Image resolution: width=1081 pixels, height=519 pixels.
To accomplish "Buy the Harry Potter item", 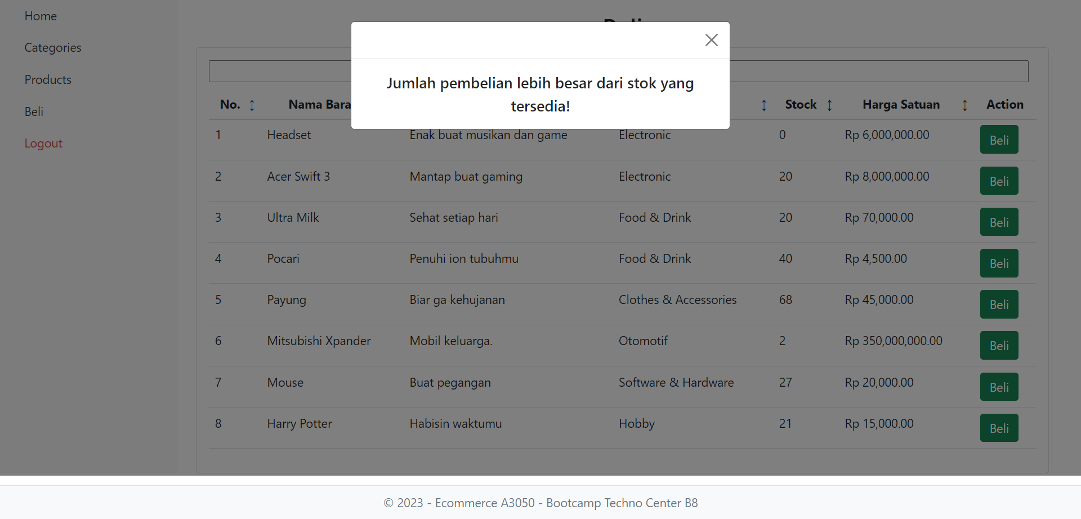I will click(999, 428).
